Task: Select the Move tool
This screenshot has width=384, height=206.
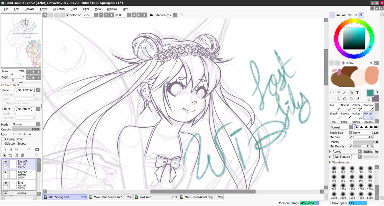Action: pyautogui.click(x=332, y=99)
